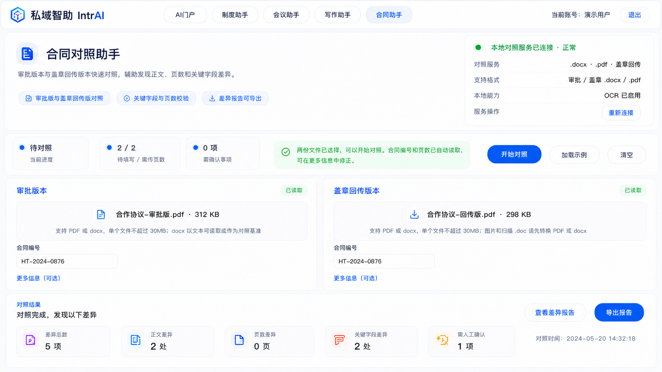Click the 已读取 badge on 盖章回传版本
662x372 pixels.
click(x=633, y=191)
